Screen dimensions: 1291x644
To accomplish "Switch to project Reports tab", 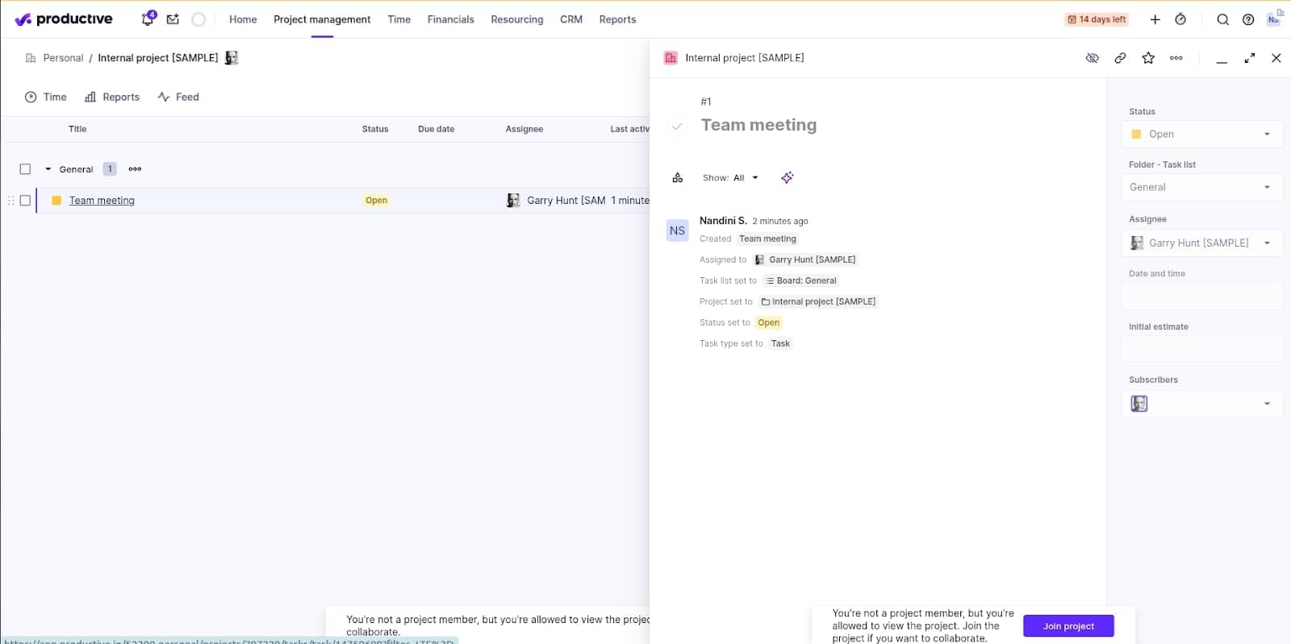I will (112, 97).
